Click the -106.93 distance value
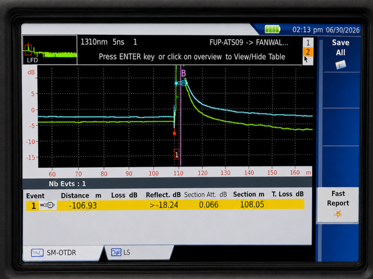The image size is (373, 279). point(82,206)
